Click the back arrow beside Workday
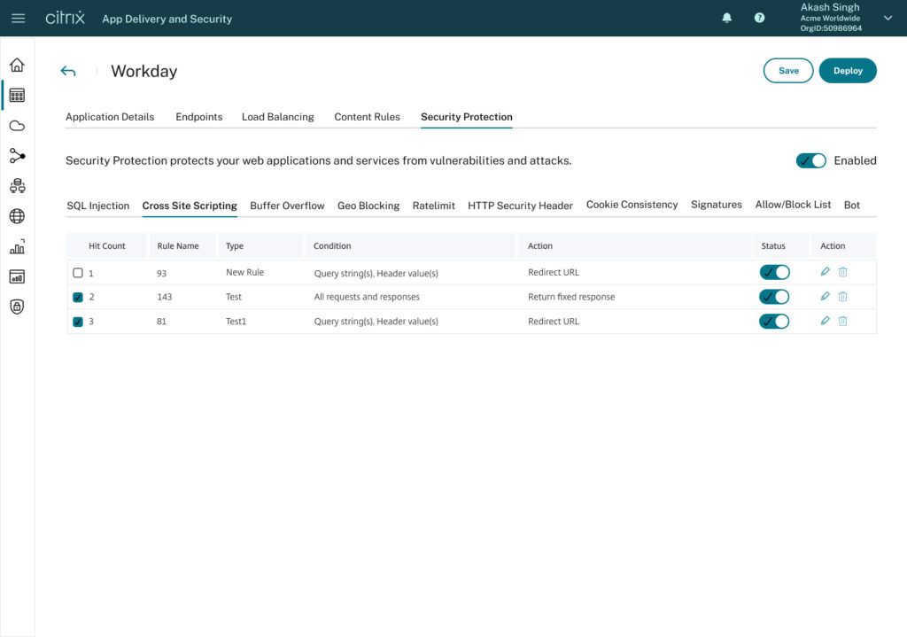This screenshot has height=637, width=907. click(x=68, y=72)
